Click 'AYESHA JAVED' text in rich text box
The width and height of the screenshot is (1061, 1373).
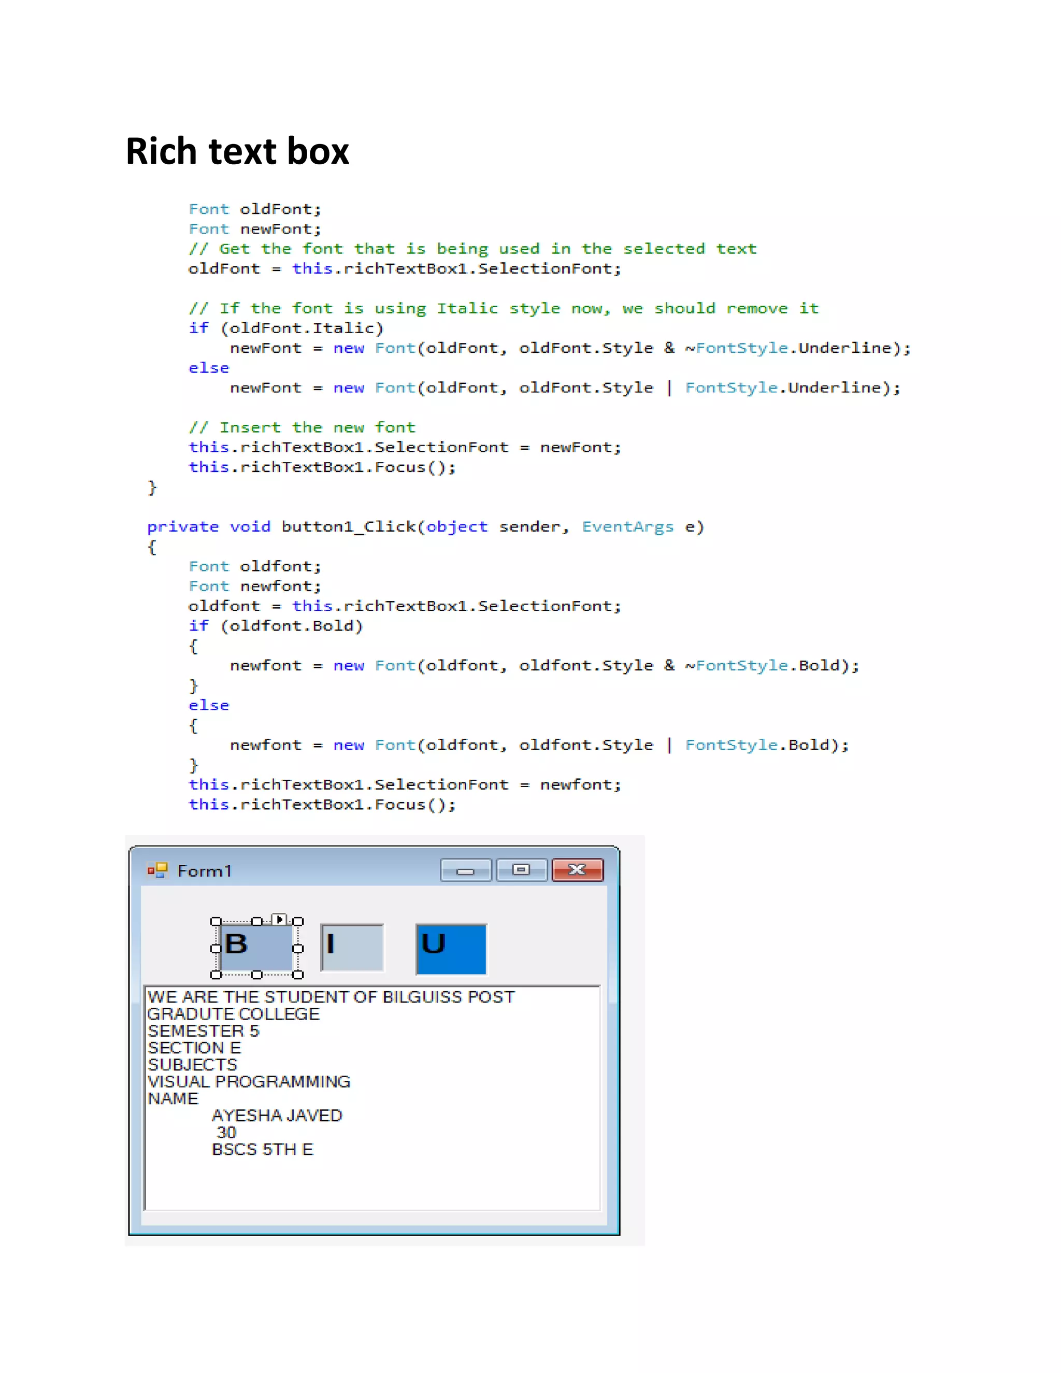click(277, 1115)
